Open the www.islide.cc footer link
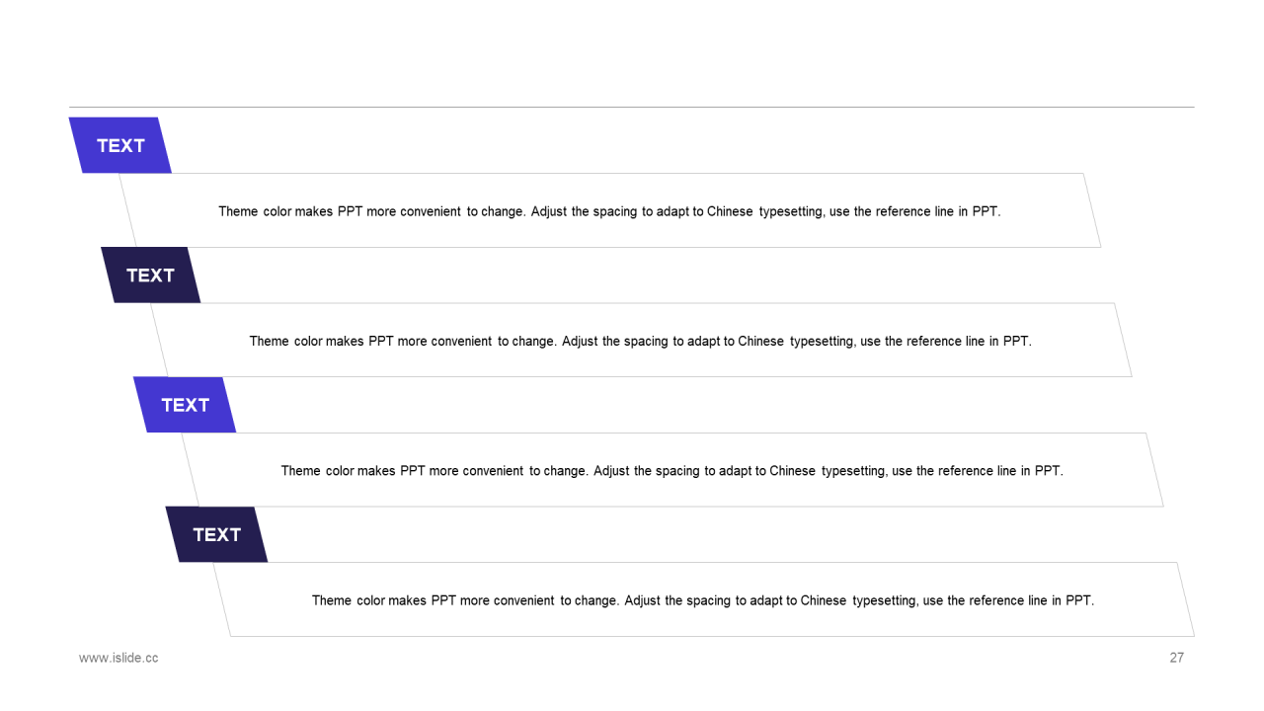Viewport: 1264px width, 711px height. pos(118,658)
